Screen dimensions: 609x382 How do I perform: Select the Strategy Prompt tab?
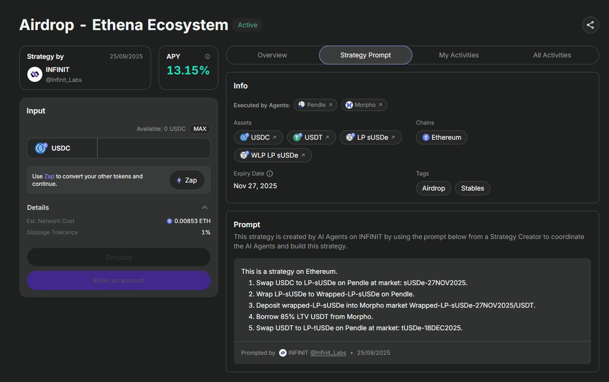pyautogui.click(x=365, y=55)
